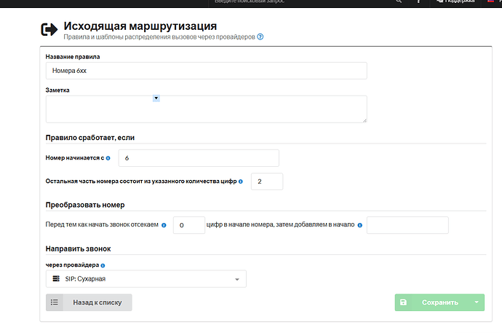Viewport: 502px width, 333px height.
Task: Focus the 'Номер начинается с' field containing 6
Action: [199, 158]
